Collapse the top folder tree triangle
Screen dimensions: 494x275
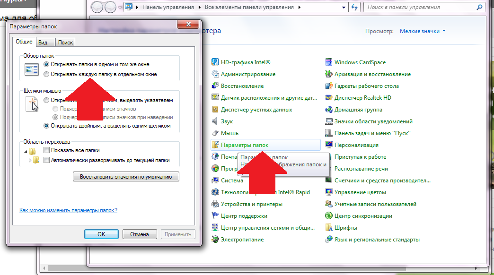point(26,152)
